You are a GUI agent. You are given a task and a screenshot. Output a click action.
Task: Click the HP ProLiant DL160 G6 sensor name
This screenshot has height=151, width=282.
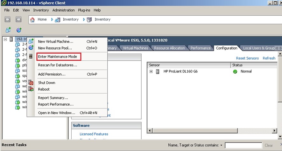point(180,72)
